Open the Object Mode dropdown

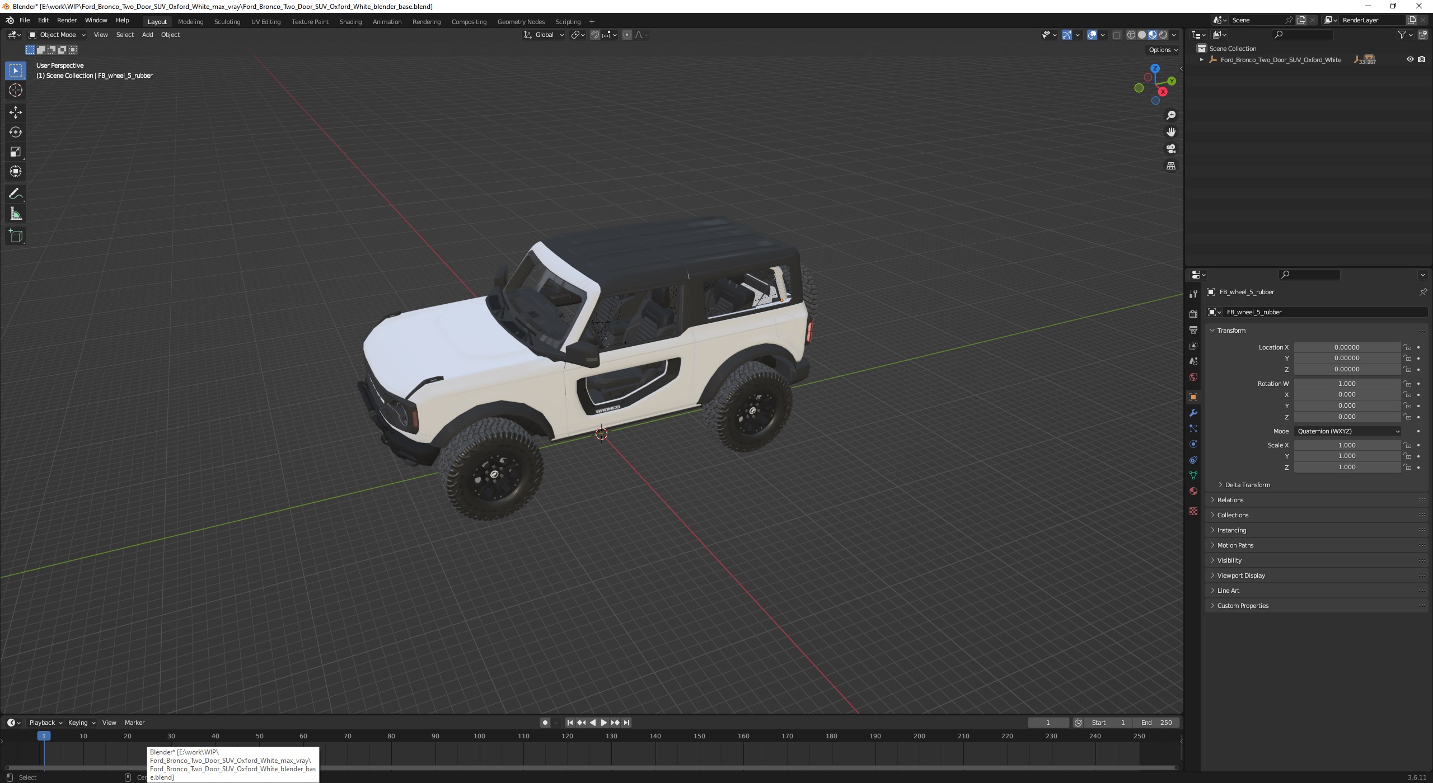(57, 35)
